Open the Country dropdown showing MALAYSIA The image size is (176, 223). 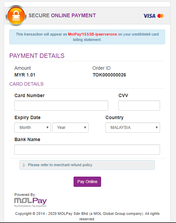point(133,128)
